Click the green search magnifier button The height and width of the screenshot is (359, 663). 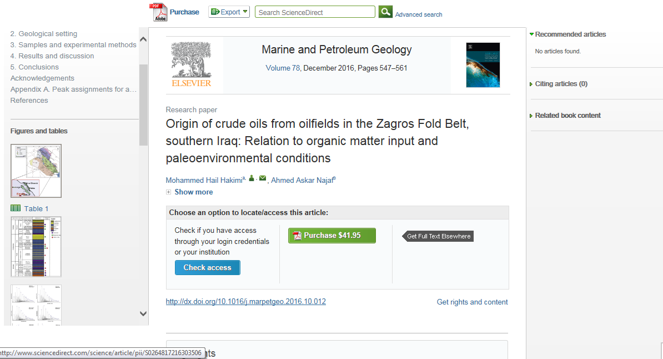pos(385,12)
